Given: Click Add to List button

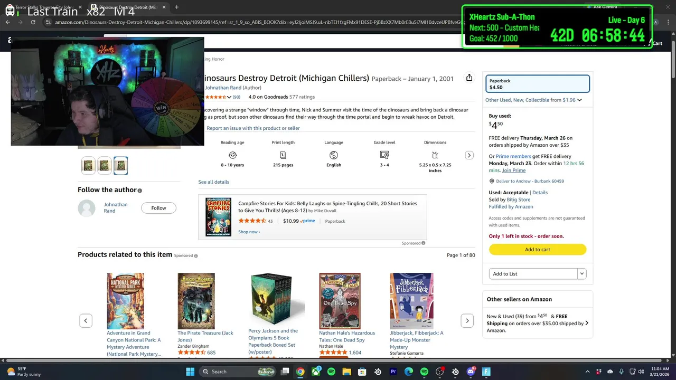Looking at the screenshot, I should pyautogui.click(x=533, y=273).
